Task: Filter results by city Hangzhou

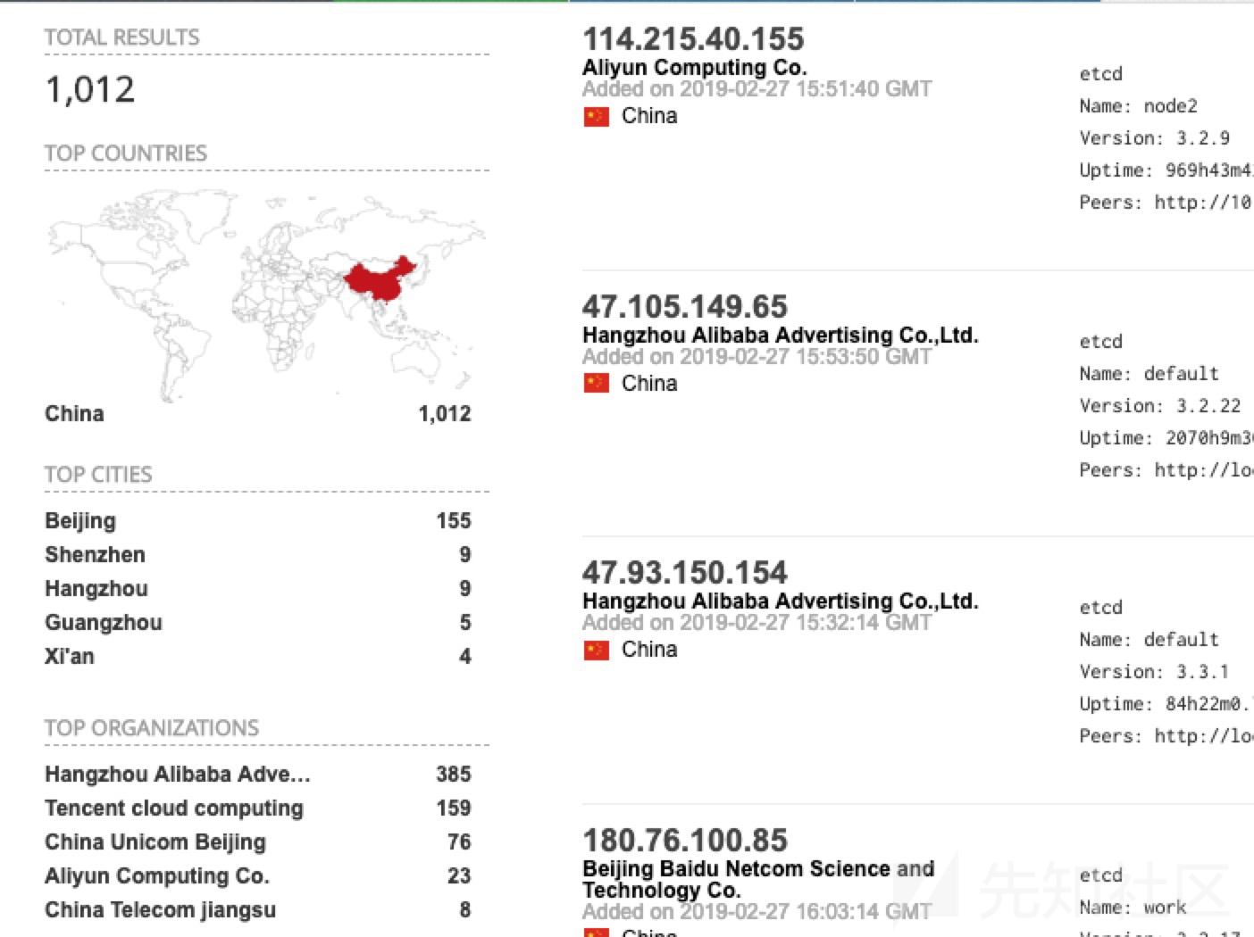Action: [96, 588]
